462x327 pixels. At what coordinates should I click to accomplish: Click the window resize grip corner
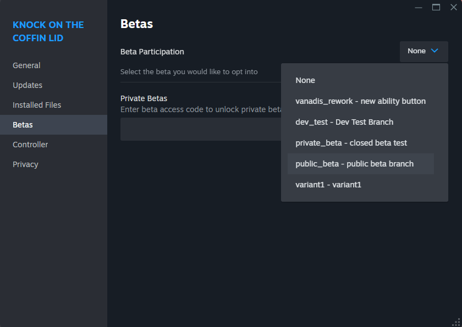tap(457, 322)
